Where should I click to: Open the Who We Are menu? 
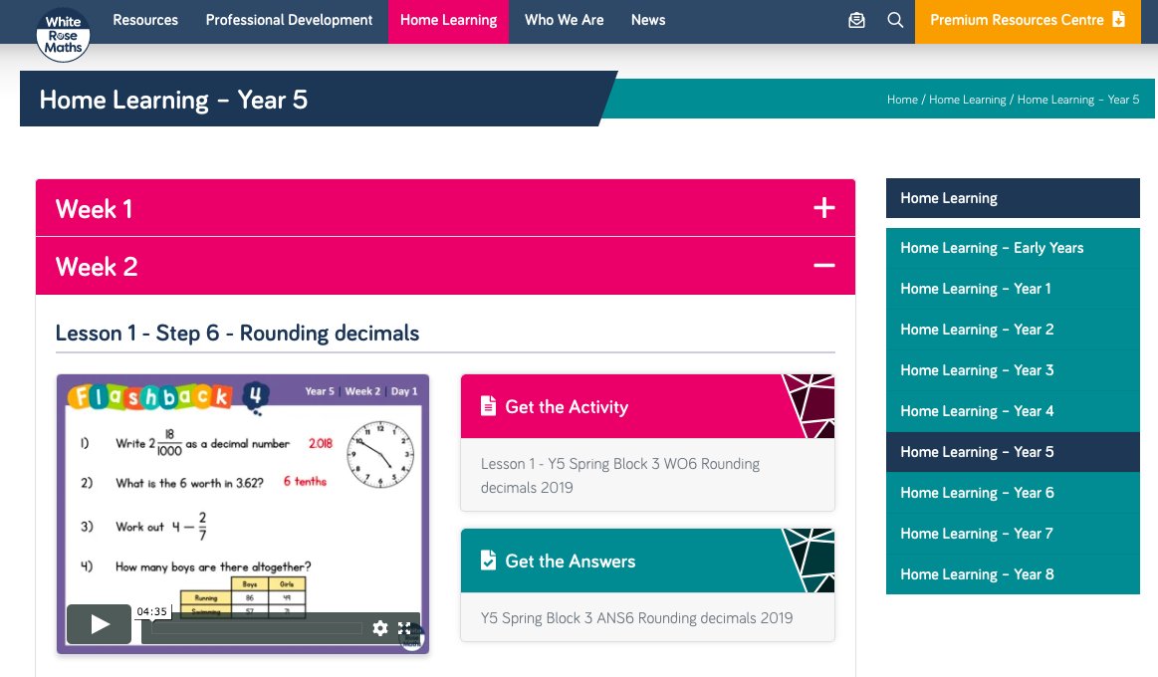565,20
